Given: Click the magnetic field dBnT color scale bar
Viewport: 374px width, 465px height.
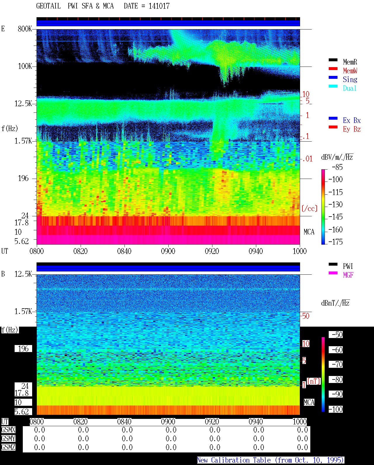Looking at the screenshot, I should (x=323, y=375).
